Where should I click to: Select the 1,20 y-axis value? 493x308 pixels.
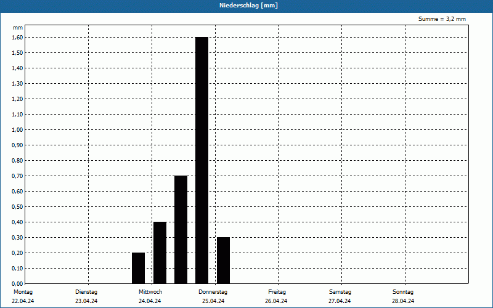coord(17,99)
